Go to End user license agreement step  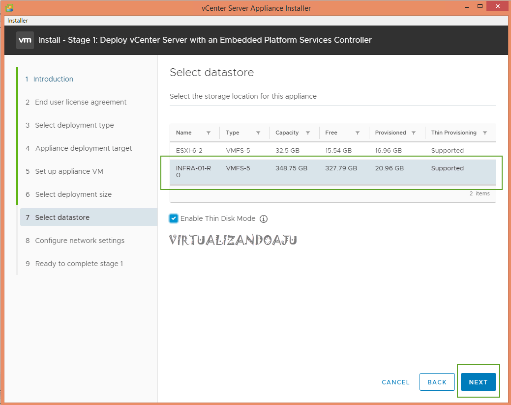(81, 102)
